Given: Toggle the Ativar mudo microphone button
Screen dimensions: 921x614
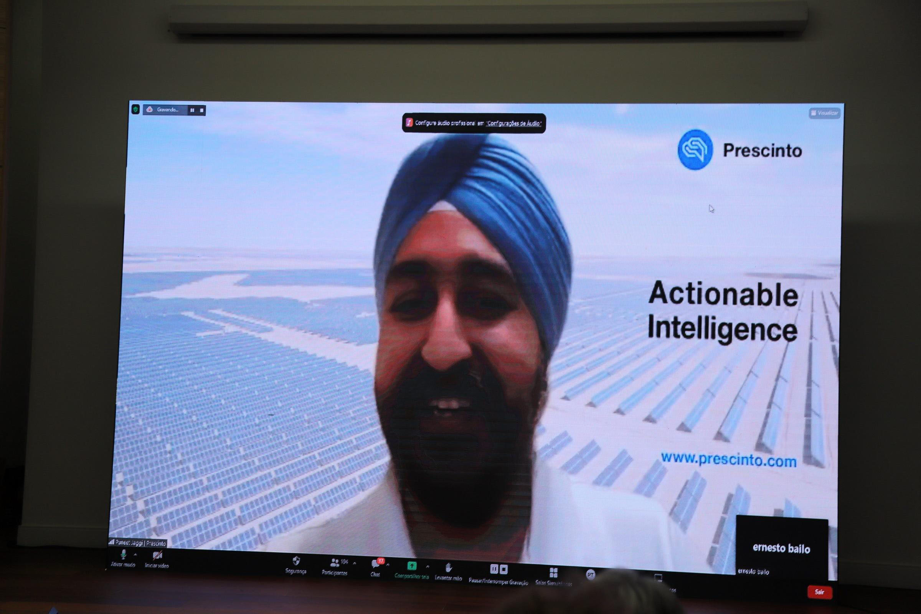Looking at the screenshot, I should pos(123,558).
